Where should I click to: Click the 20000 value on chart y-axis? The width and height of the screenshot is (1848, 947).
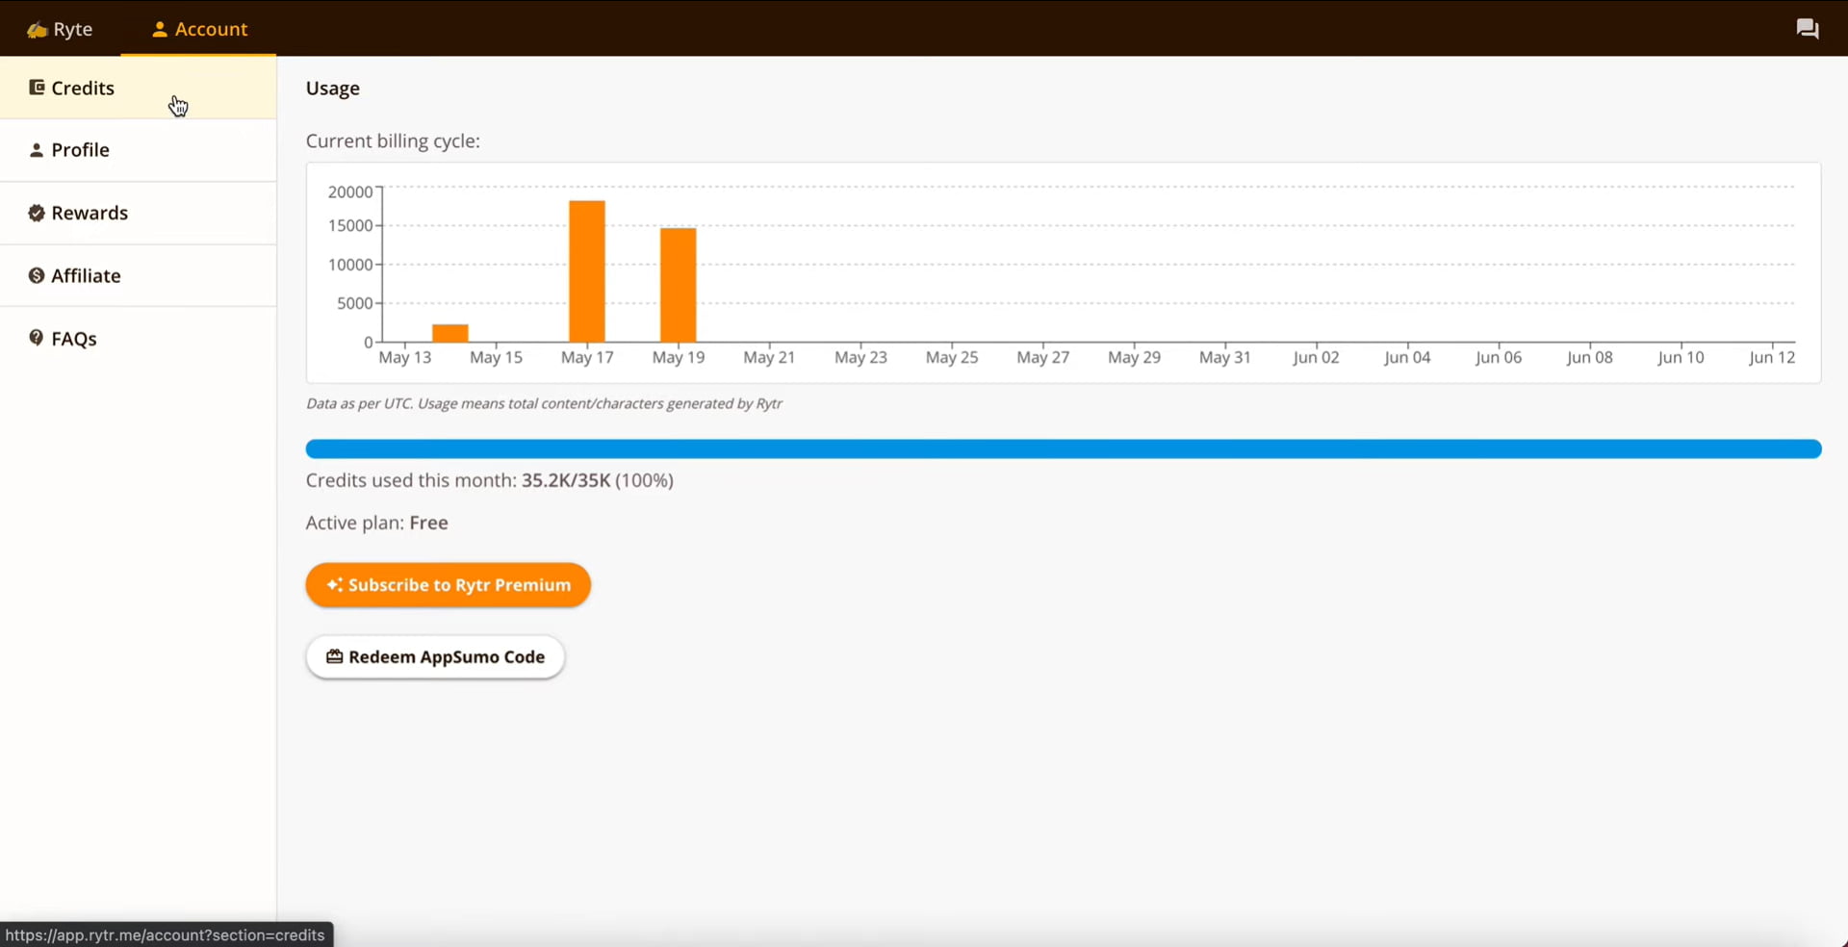349,192
